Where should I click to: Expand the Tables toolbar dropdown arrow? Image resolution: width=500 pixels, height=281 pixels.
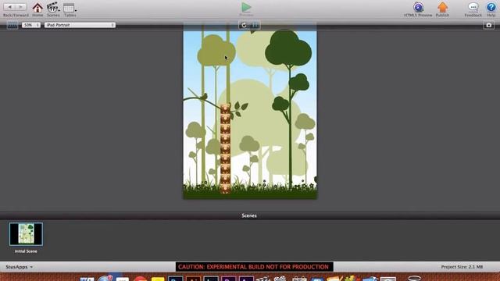76,10
